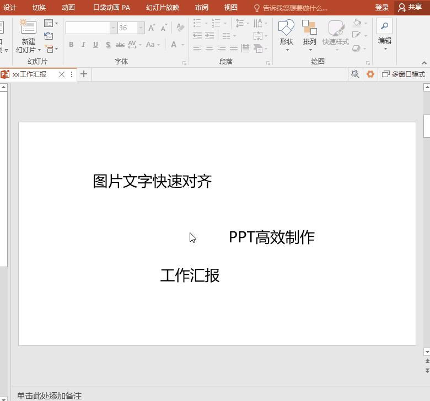
Task: Open Review (审阅) tab
Action: [x=202, y=7]
